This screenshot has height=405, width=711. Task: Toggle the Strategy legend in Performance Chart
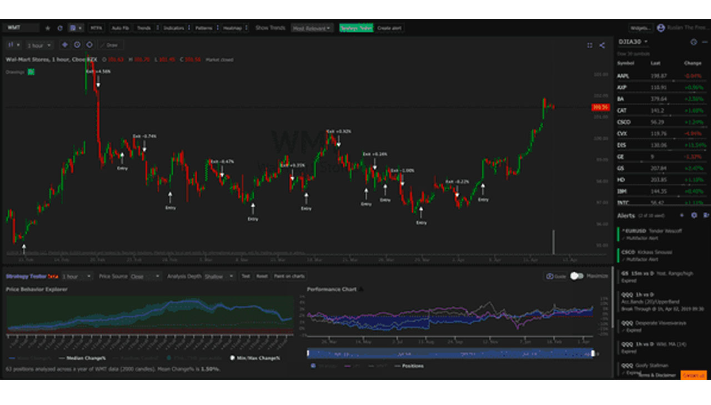coord(323,366)
